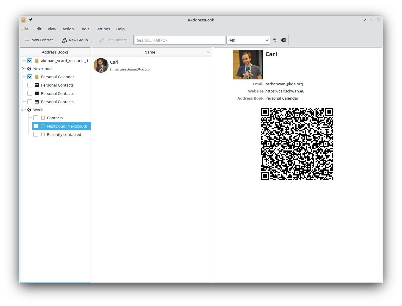Screen dimensions: 402x306
Task: Expand the Nextcloud tree node
Action: tap(23, 69)
